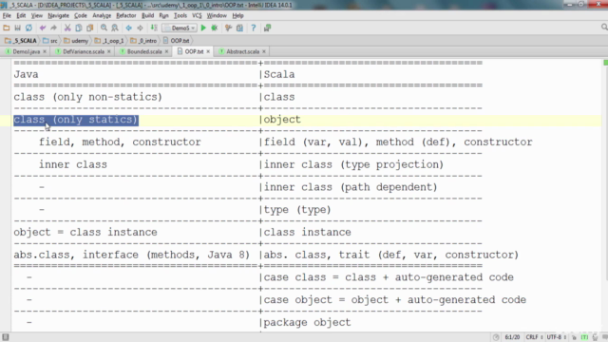Click the Undo arrow icon
This screenshot has width=608, height=342.
tap(43, 28)
